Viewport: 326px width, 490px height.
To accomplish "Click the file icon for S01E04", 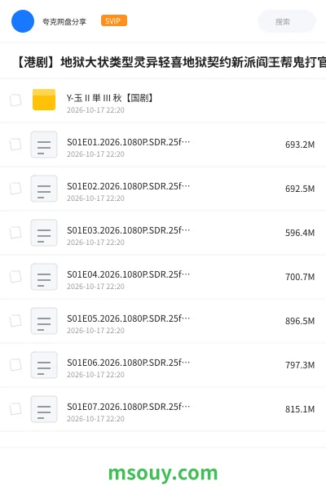I will 44,277.
